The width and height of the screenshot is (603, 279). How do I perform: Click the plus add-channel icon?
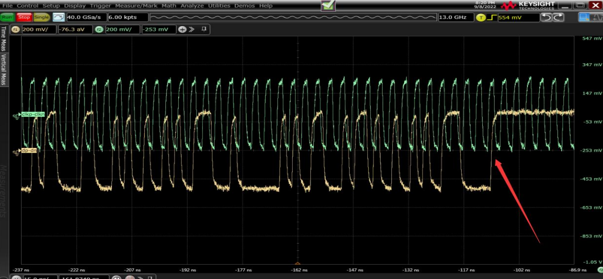click(x=182, y=29)
